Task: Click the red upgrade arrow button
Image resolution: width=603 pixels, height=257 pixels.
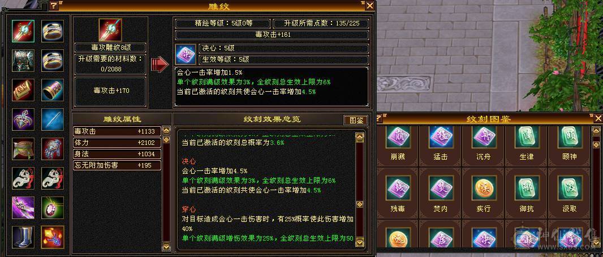Action: 160,64
